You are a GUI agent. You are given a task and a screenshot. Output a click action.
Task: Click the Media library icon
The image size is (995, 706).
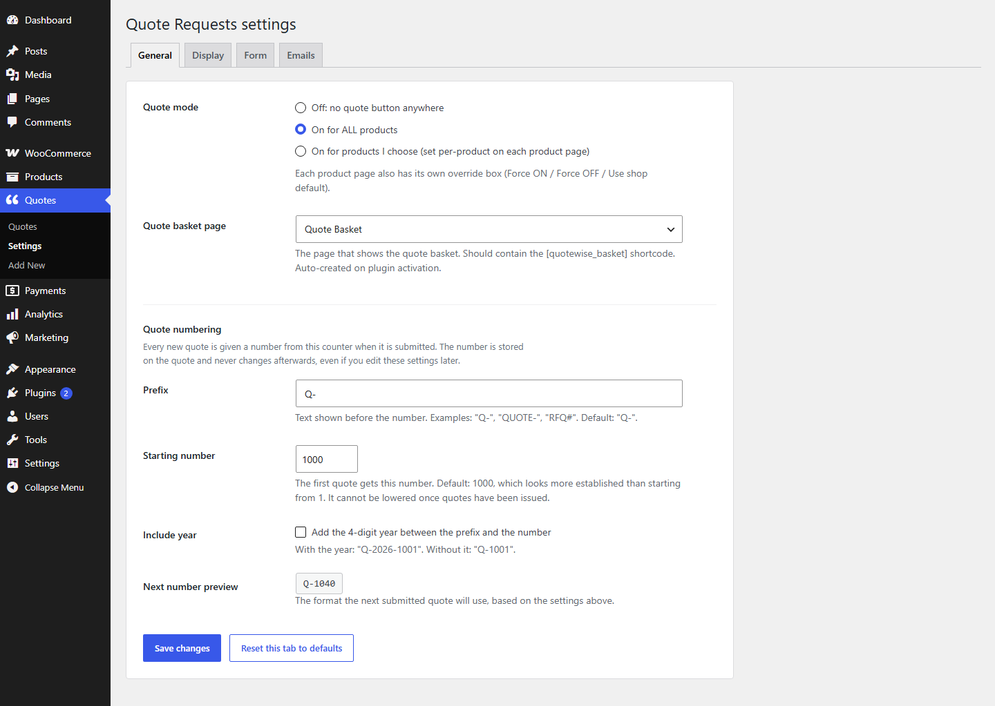[x=12, y=75]
